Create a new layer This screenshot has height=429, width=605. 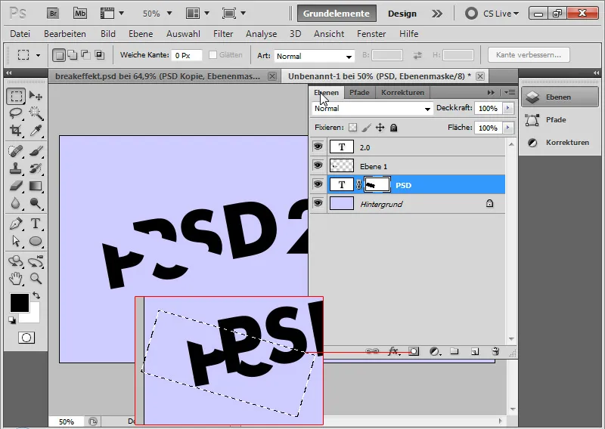point(475,351)
